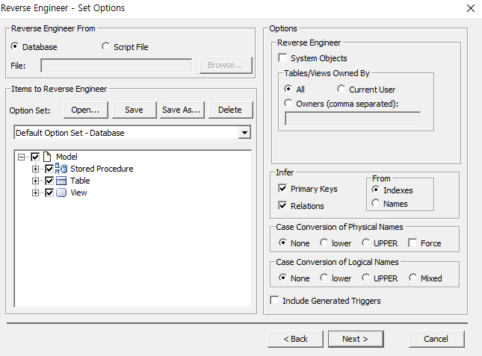Click the Open... option set button
Viewport: 482px width, 356px height.
pos(86,110)
